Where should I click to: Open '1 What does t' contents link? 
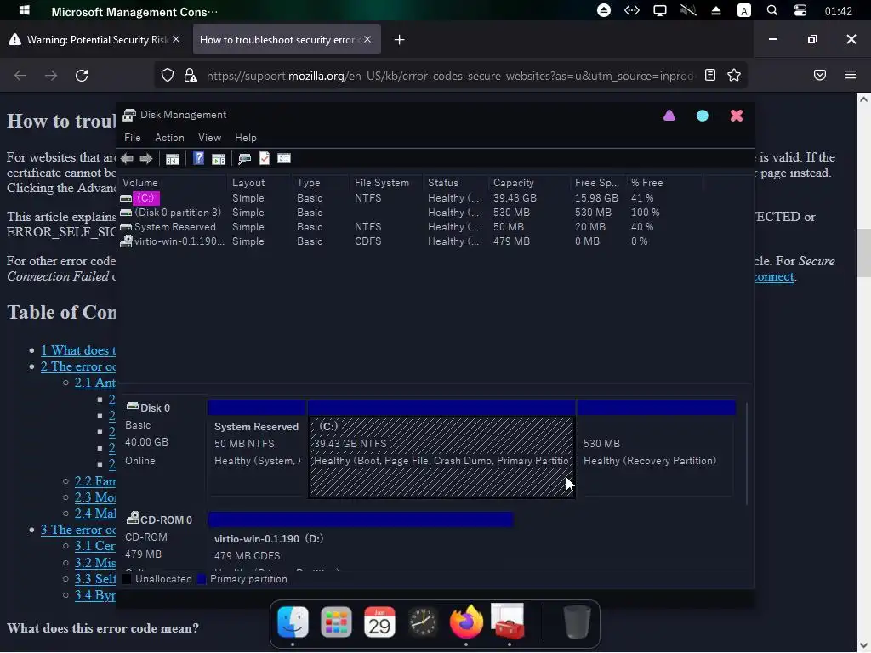(78, 350)
